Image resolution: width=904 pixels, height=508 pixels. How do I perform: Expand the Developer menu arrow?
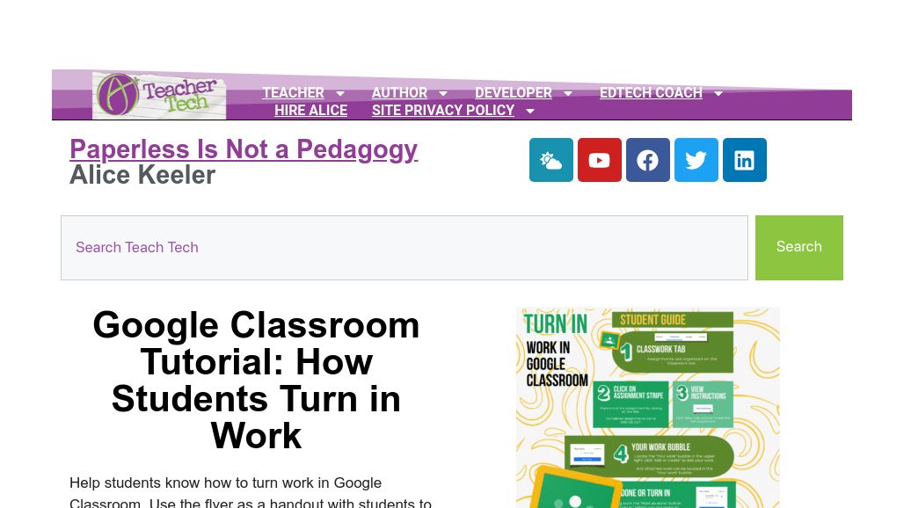point(568,93)
